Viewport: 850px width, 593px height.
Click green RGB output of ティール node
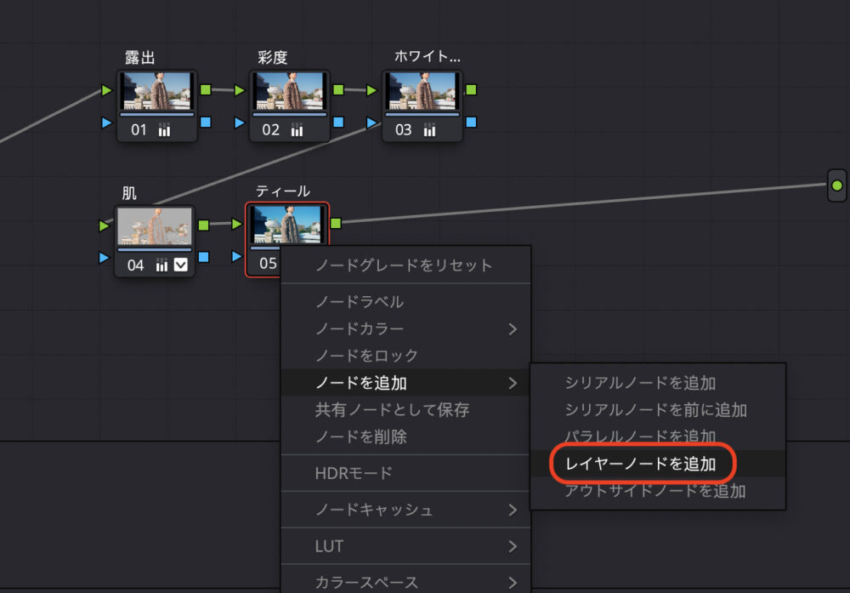tap(337, 224)
